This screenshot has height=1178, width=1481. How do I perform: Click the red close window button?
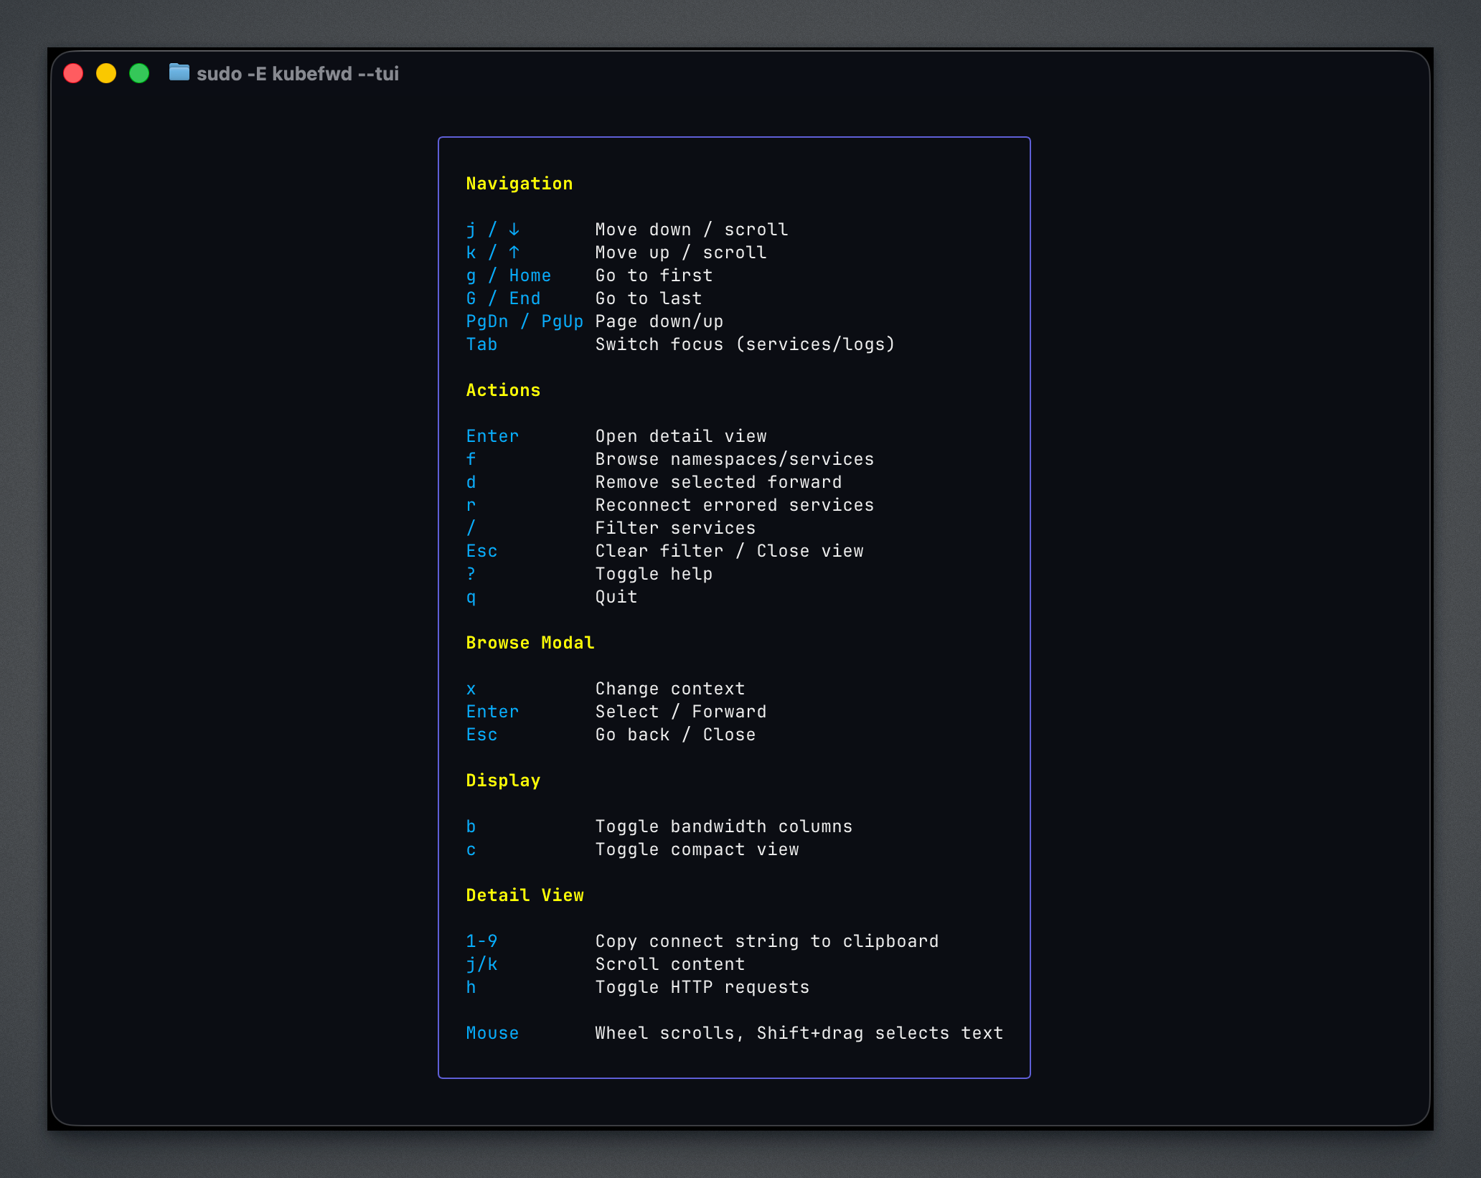73,73
